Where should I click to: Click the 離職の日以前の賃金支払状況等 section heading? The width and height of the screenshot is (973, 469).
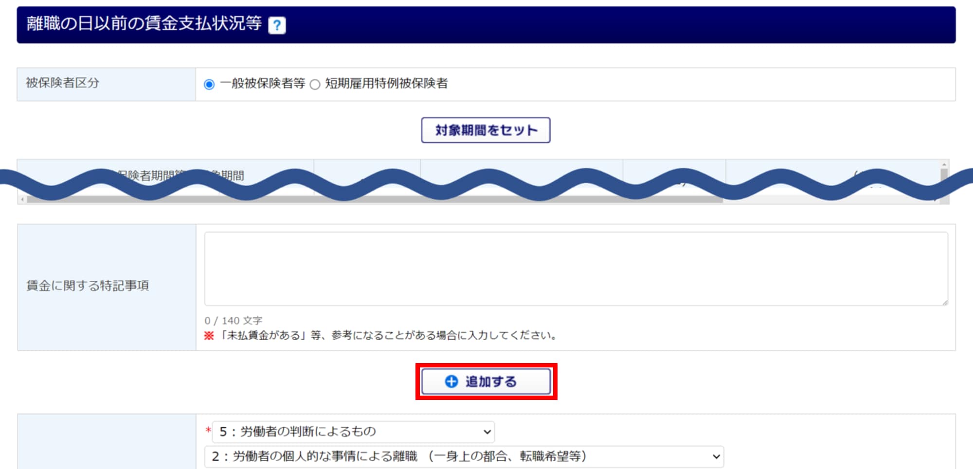pos(144,24)
